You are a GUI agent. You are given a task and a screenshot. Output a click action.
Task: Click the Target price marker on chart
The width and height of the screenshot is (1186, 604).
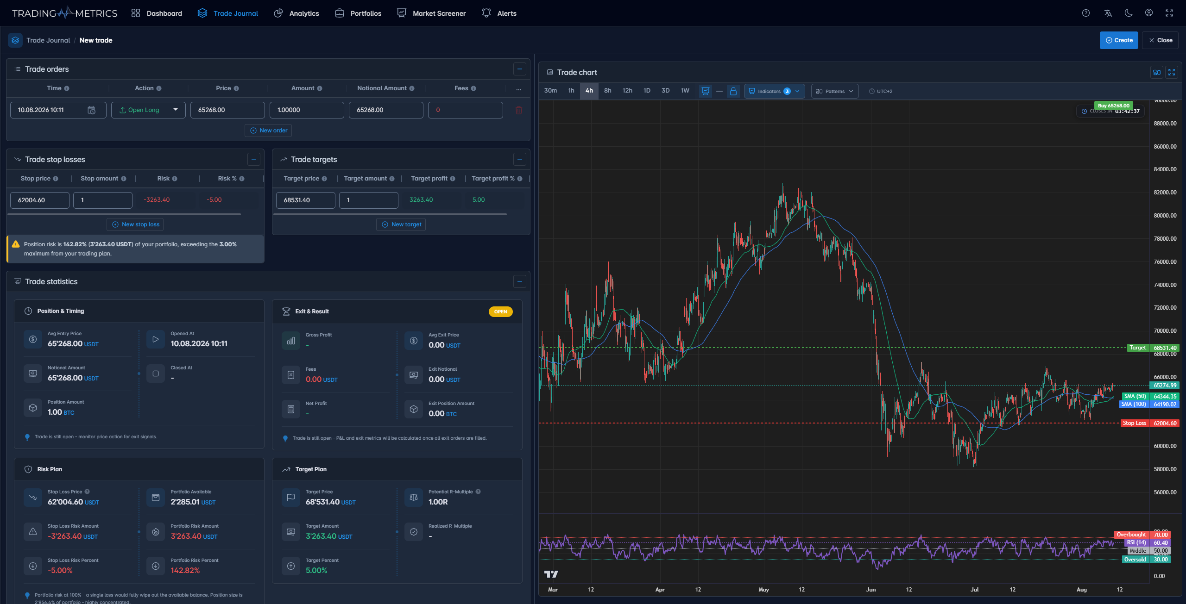[x=1153, y=348]
